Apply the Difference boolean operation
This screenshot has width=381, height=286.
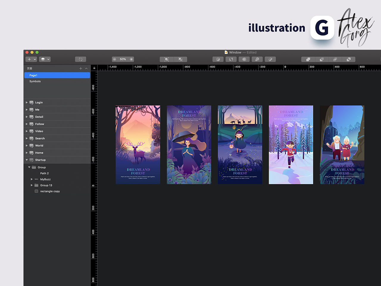pos(349,59)
